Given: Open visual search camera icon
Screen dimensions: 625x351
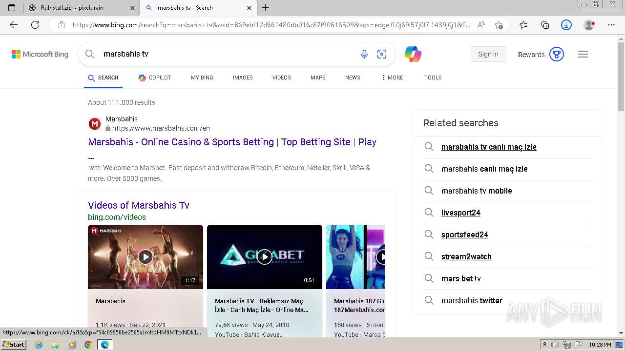Looking at the screenshot, I should click(x=382, y=54).
